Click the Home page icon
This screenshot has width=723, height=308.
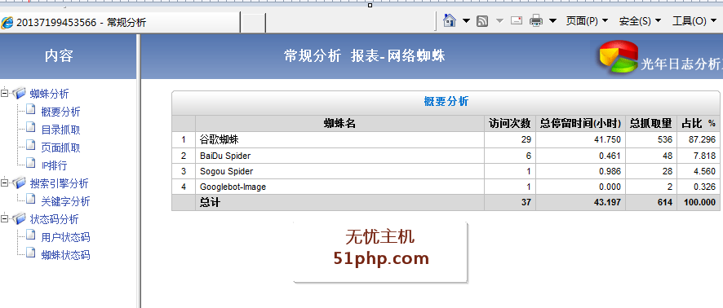click(x=449, y=20)
